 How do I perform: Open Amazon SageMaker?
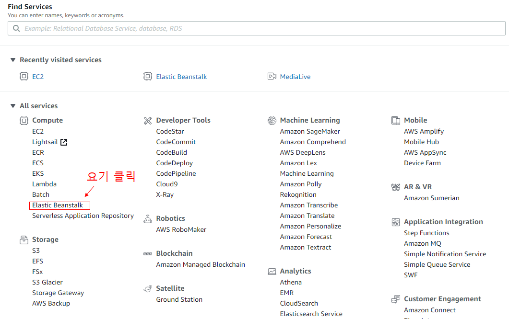point(310,132)
